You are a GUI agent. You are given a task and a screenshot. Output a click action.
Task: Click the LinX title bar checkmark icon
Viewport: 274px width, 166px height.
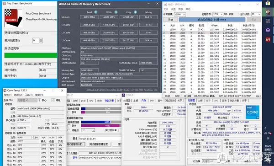click(x=165, y=5)
